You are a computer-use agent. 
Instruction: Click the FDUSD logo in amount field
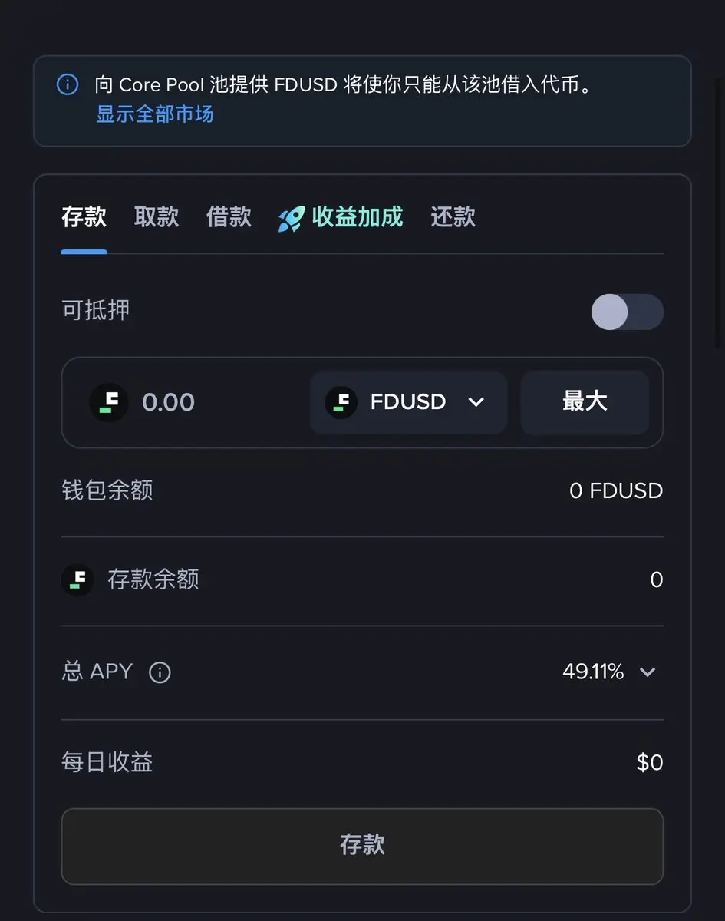tap(109, 402)
